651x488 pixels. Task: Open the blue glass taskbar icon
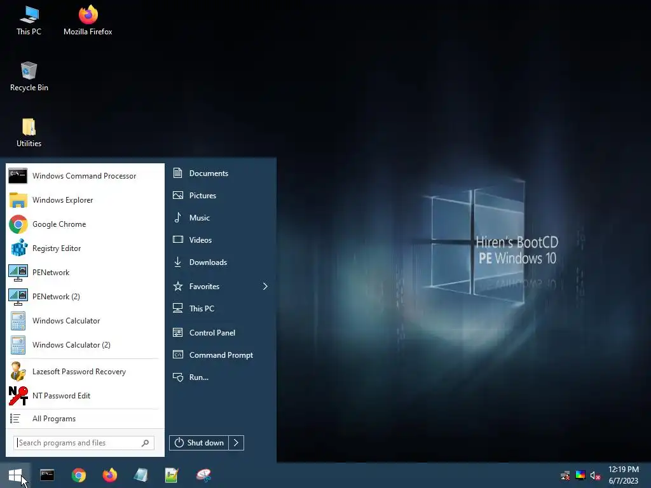tap(140, 475)
